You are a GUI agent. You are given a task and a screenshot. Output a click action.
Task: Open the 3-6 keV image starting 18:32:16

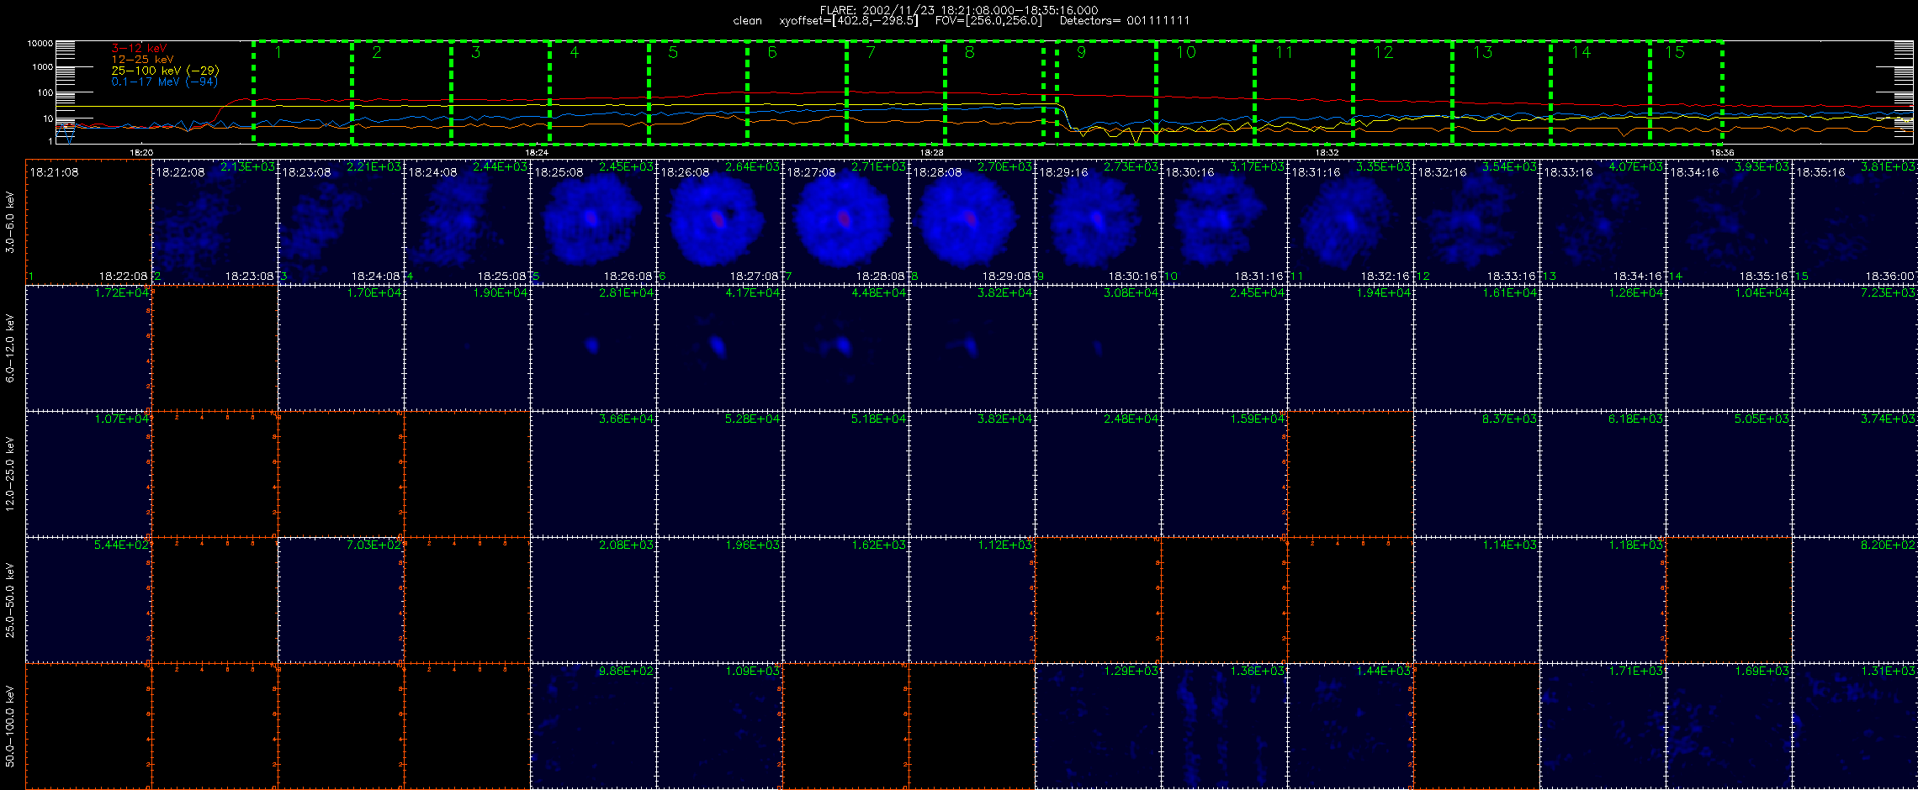1476,222
